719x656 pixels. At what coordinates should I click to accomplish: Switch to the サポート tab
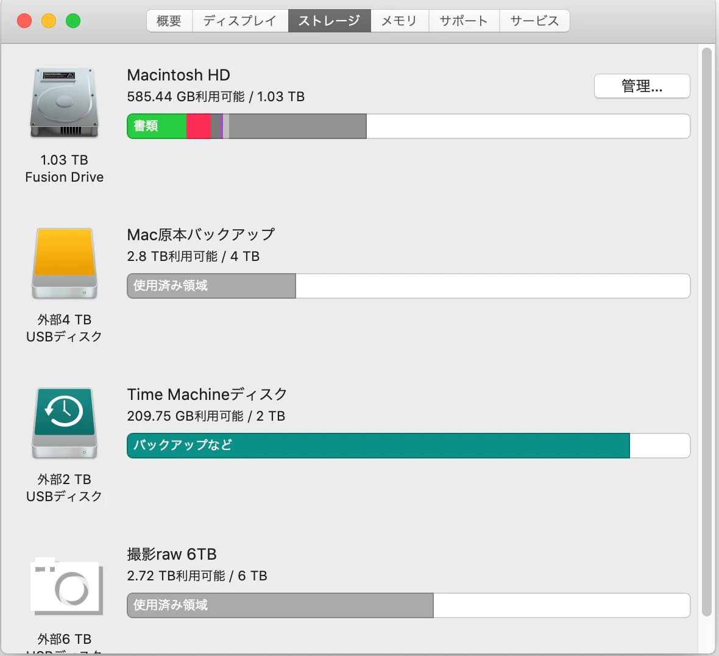pos(464,21)
